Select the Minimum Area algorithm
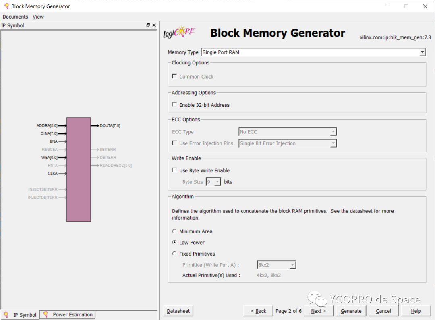This screenshot has height=320, width=435. pyautogui.click(x=174, y=231)
